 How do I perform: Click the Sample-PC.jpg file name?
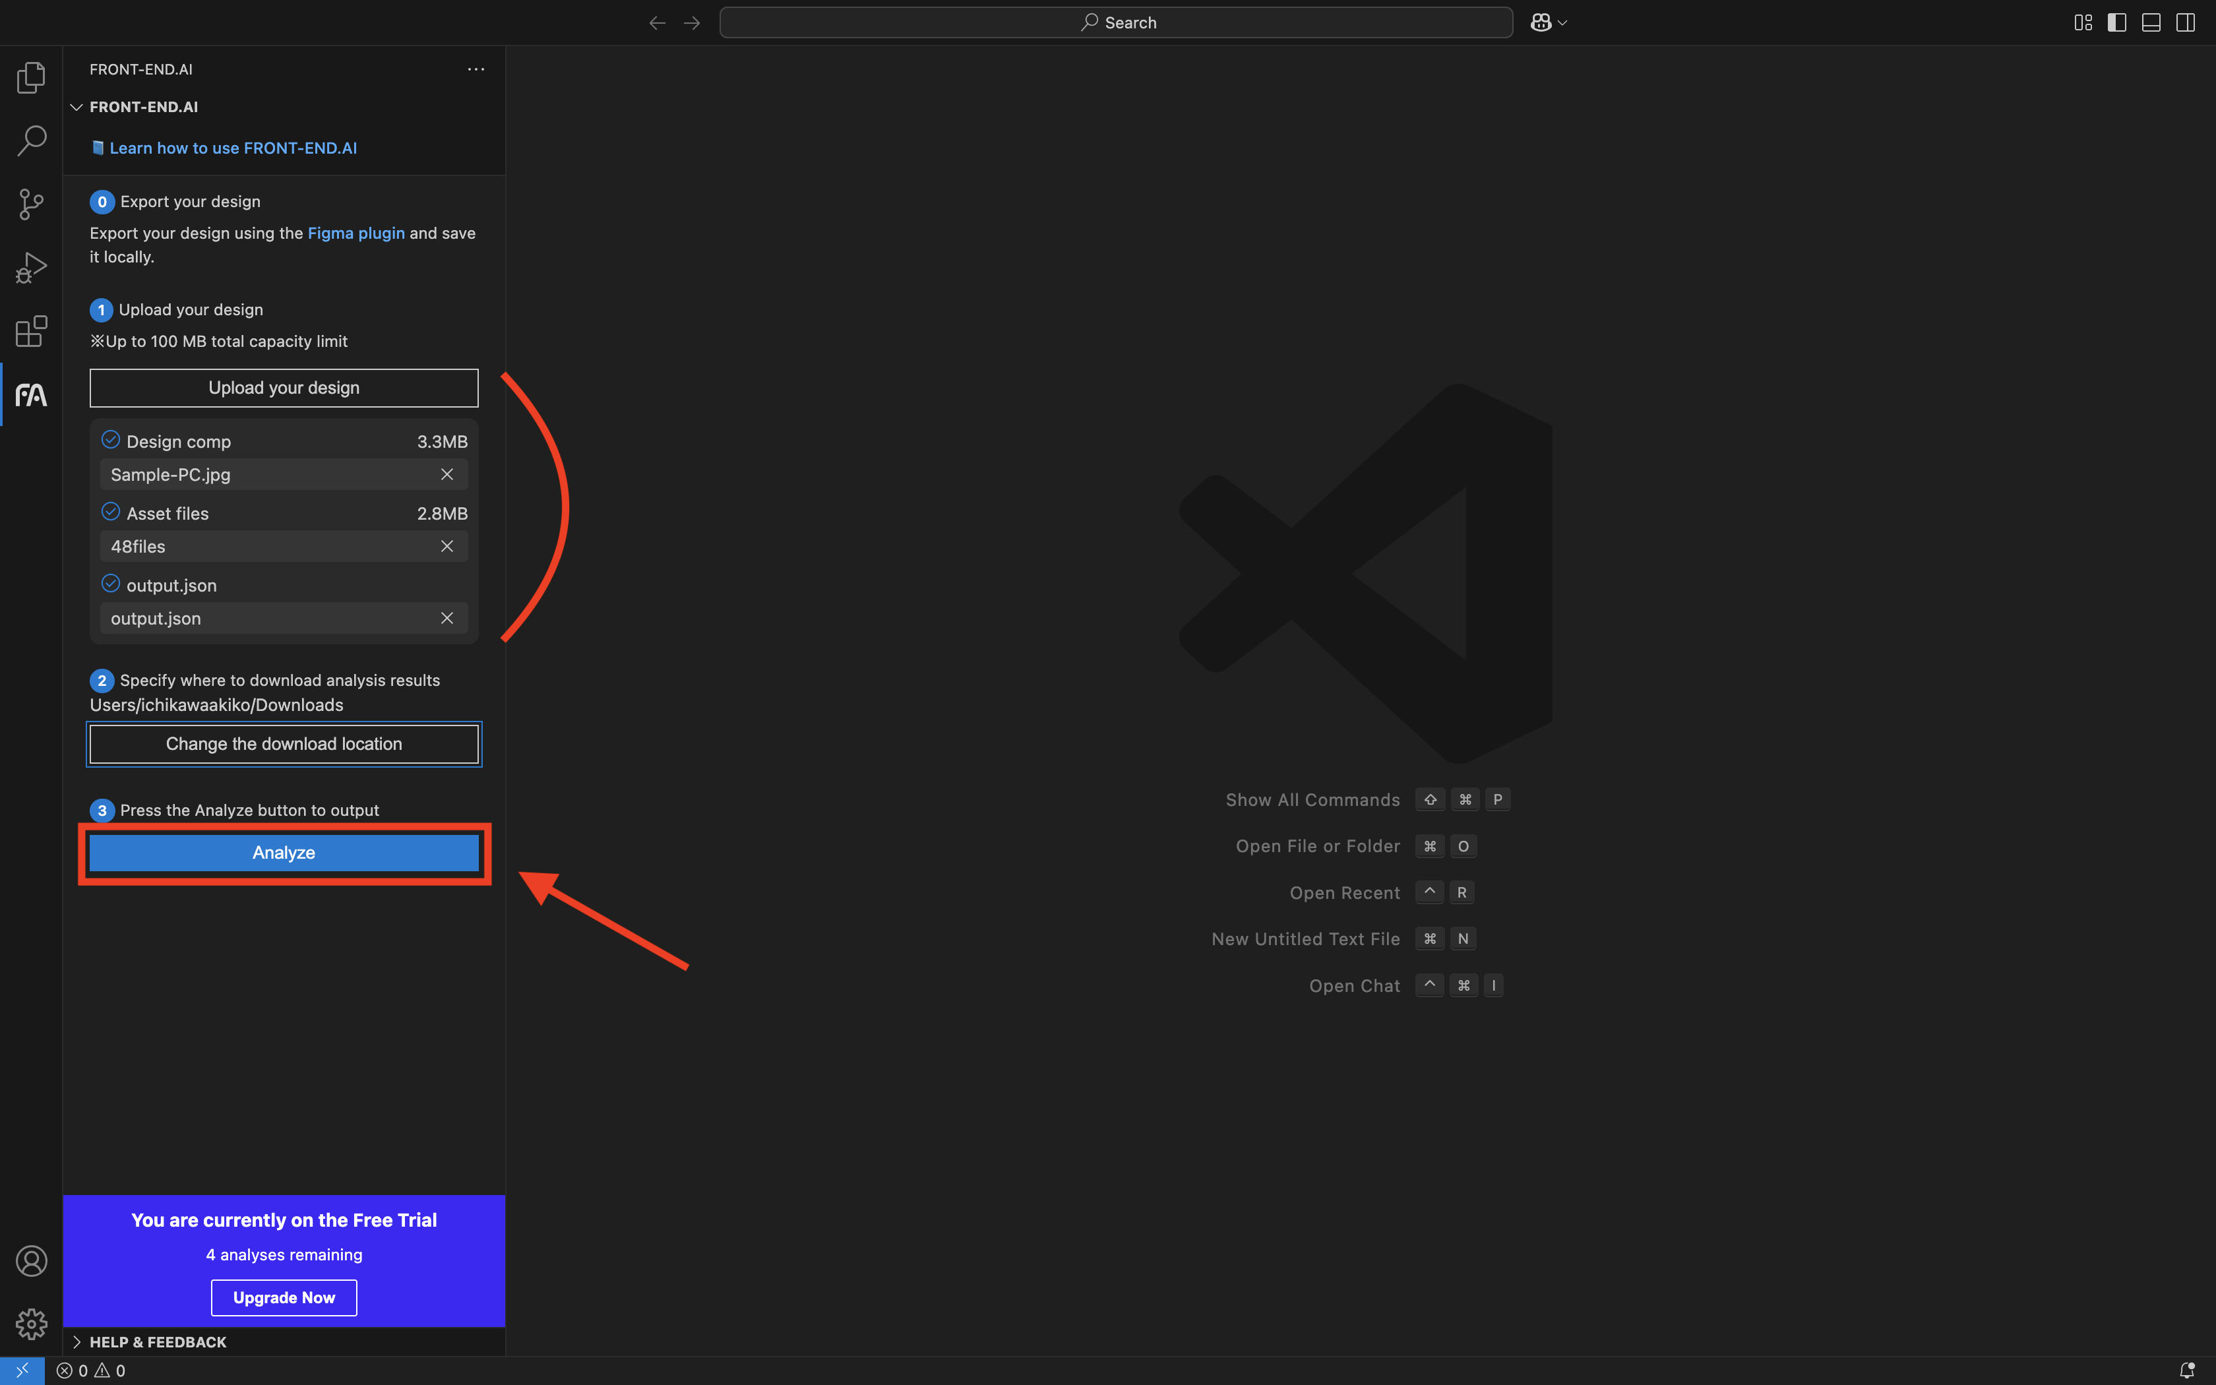click(x=170, y=474)
